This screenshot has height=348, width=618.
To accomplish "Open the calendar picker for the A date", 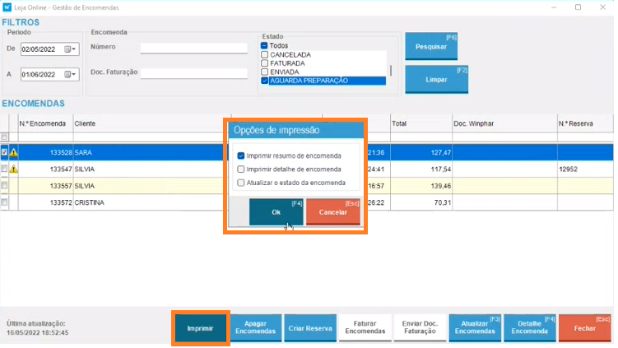I will coord(70,74).
